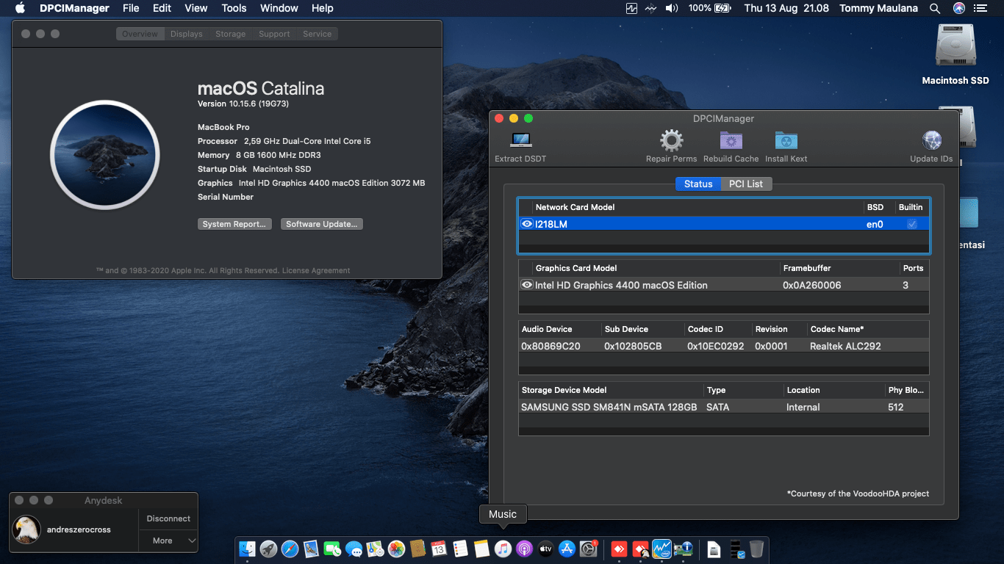Click the Extract DSDT toolbar icon
1004x564 pixels.
tap(520, 140)
